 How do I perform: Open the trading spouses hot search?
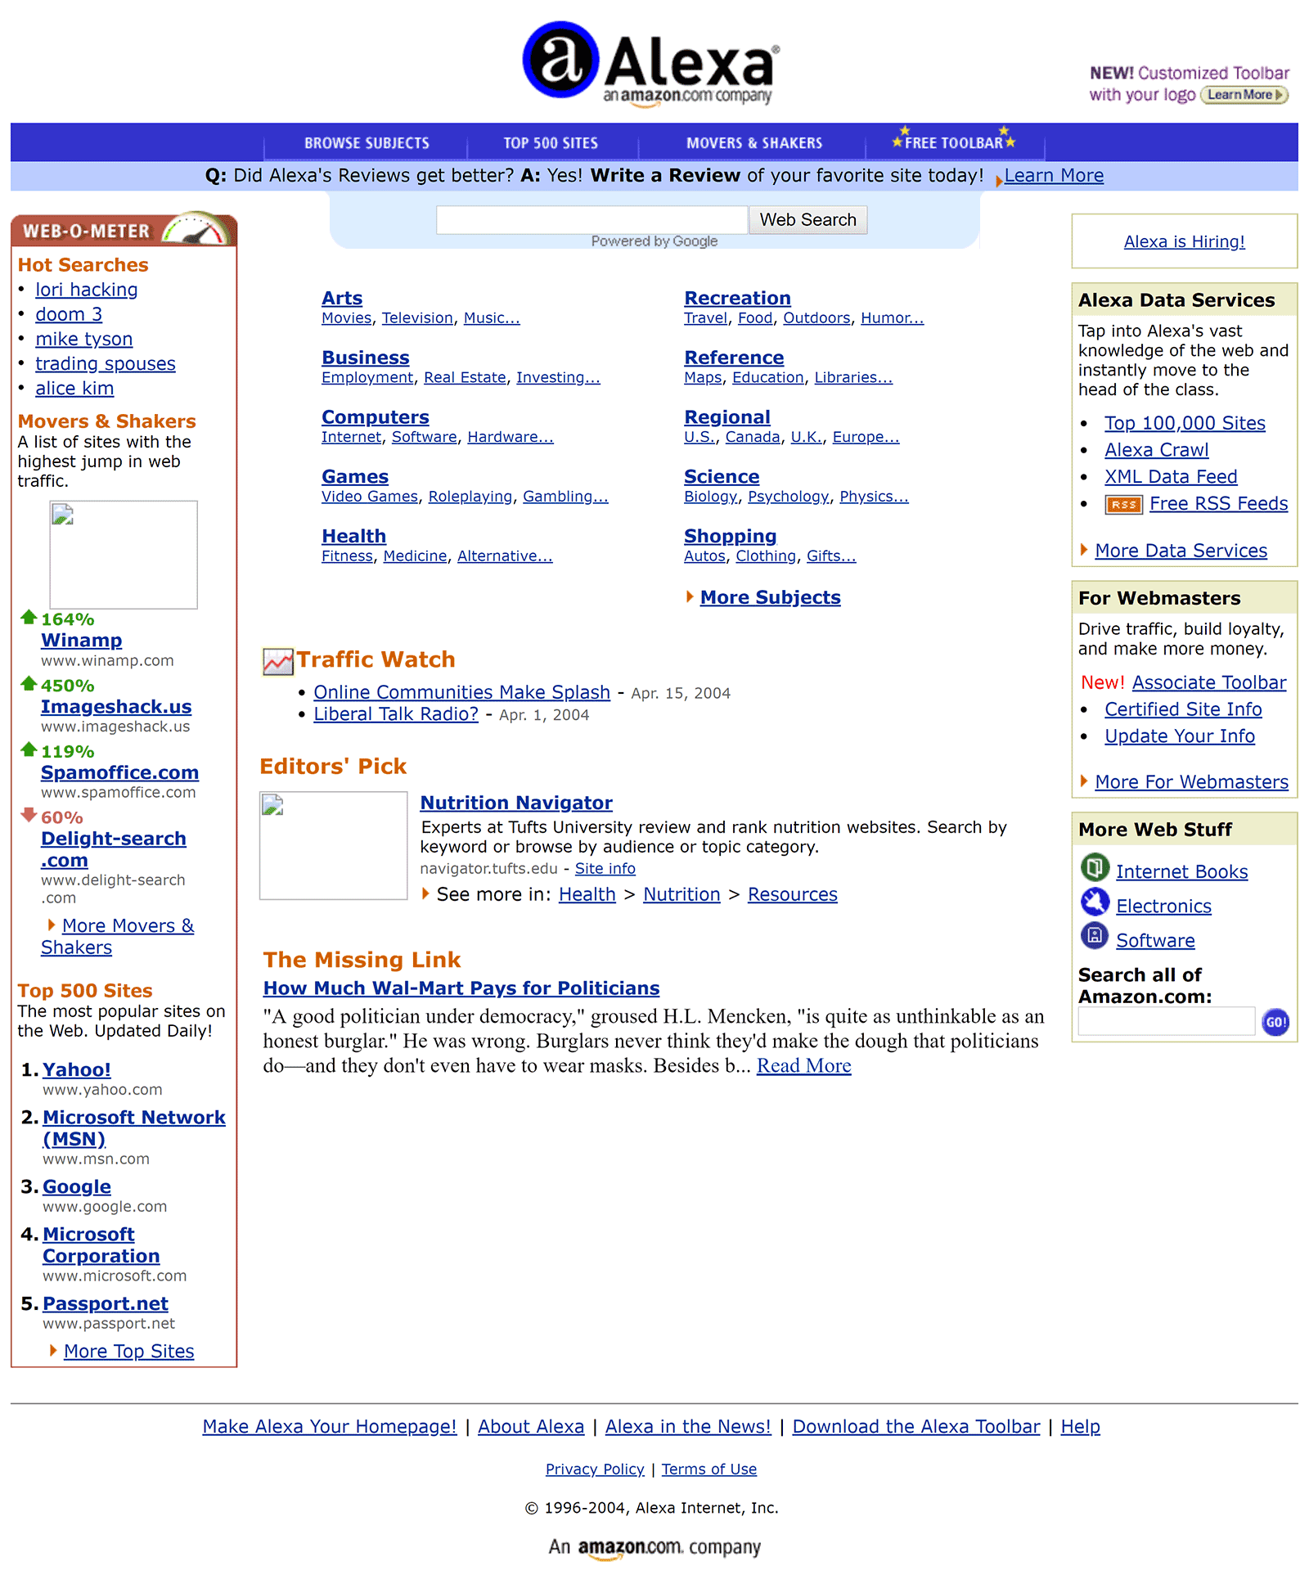click(106, 363)
